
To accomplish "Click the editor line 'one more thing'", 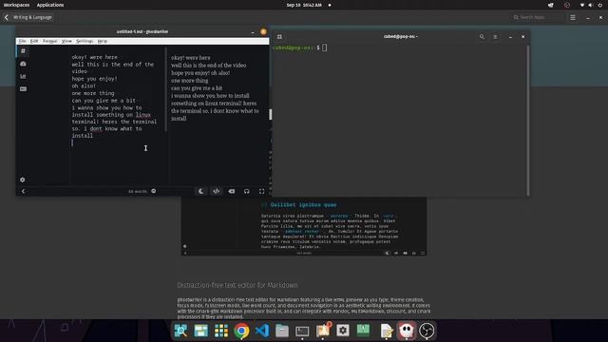I will pyautogui.click(x=93, y=93).
